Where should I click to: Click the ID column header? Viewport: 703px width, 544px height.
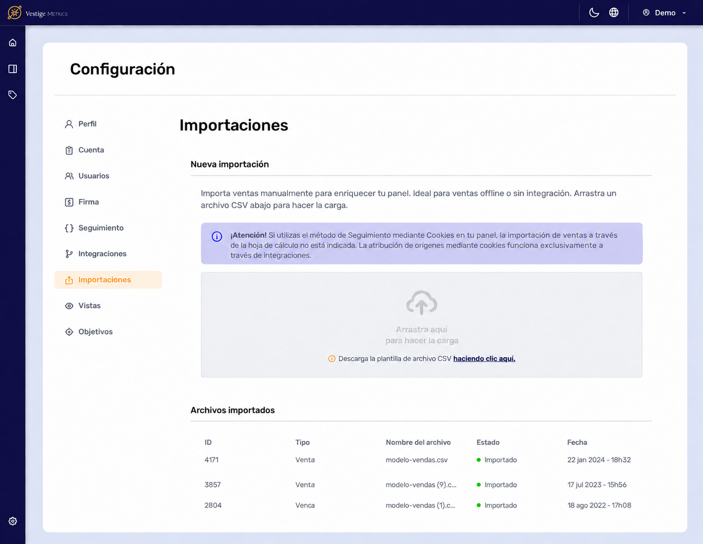pos(208,442)
